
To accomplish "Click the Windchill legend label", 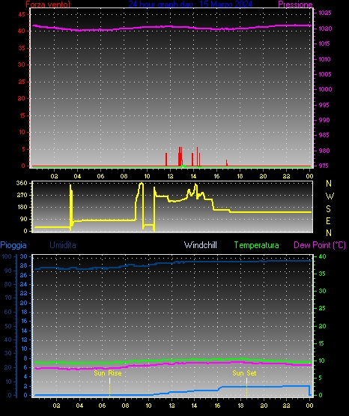I will 200,245.
